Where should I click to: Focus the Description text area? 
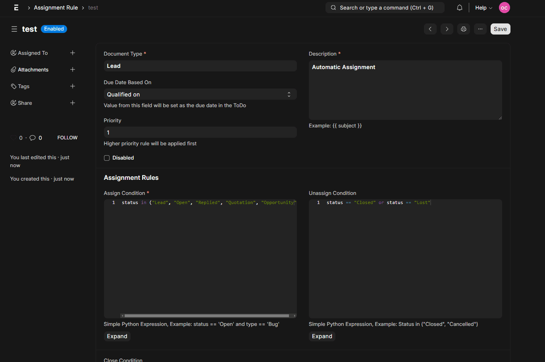tap(405, 90)
